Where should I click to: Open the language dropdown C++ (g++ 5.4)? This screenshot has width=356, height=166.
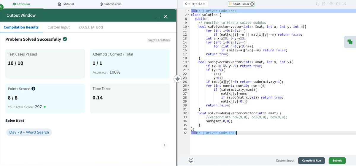pyautogui.click(x=195, y=4)
